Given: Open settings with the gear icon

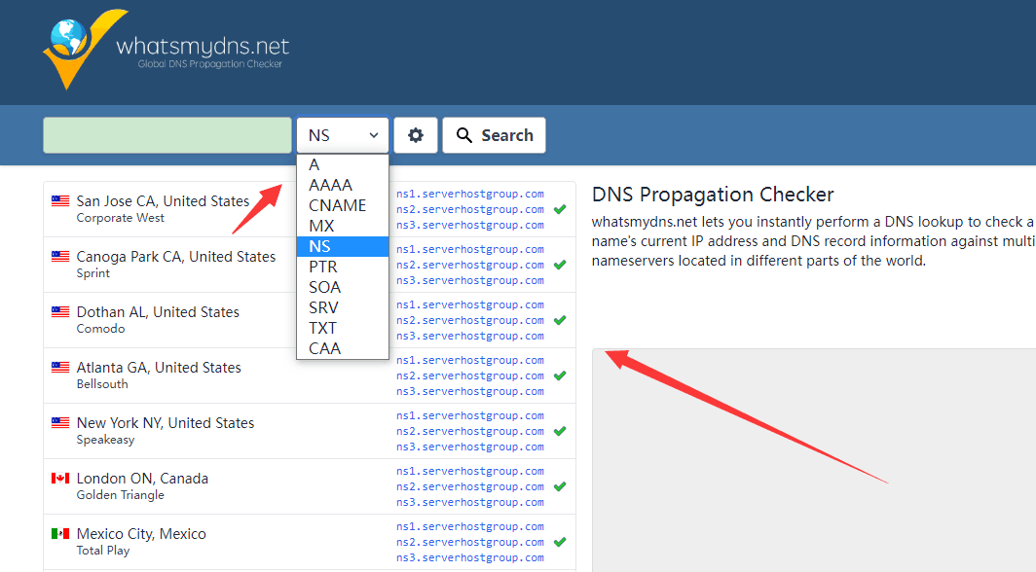Looking at the screenshot, I should coord(416,135).
